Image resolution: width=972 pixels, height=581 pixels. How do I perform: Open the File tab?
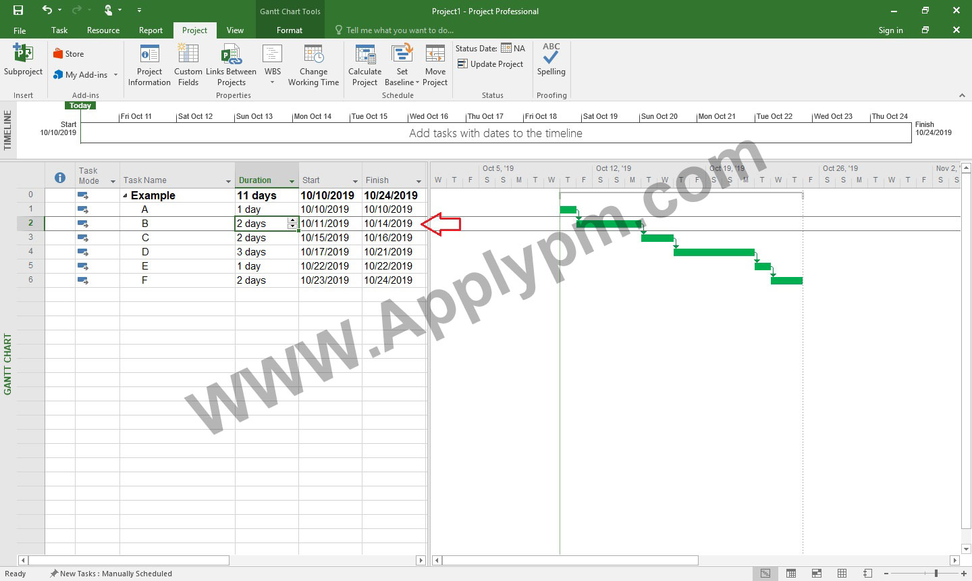[x=20, y=30]
